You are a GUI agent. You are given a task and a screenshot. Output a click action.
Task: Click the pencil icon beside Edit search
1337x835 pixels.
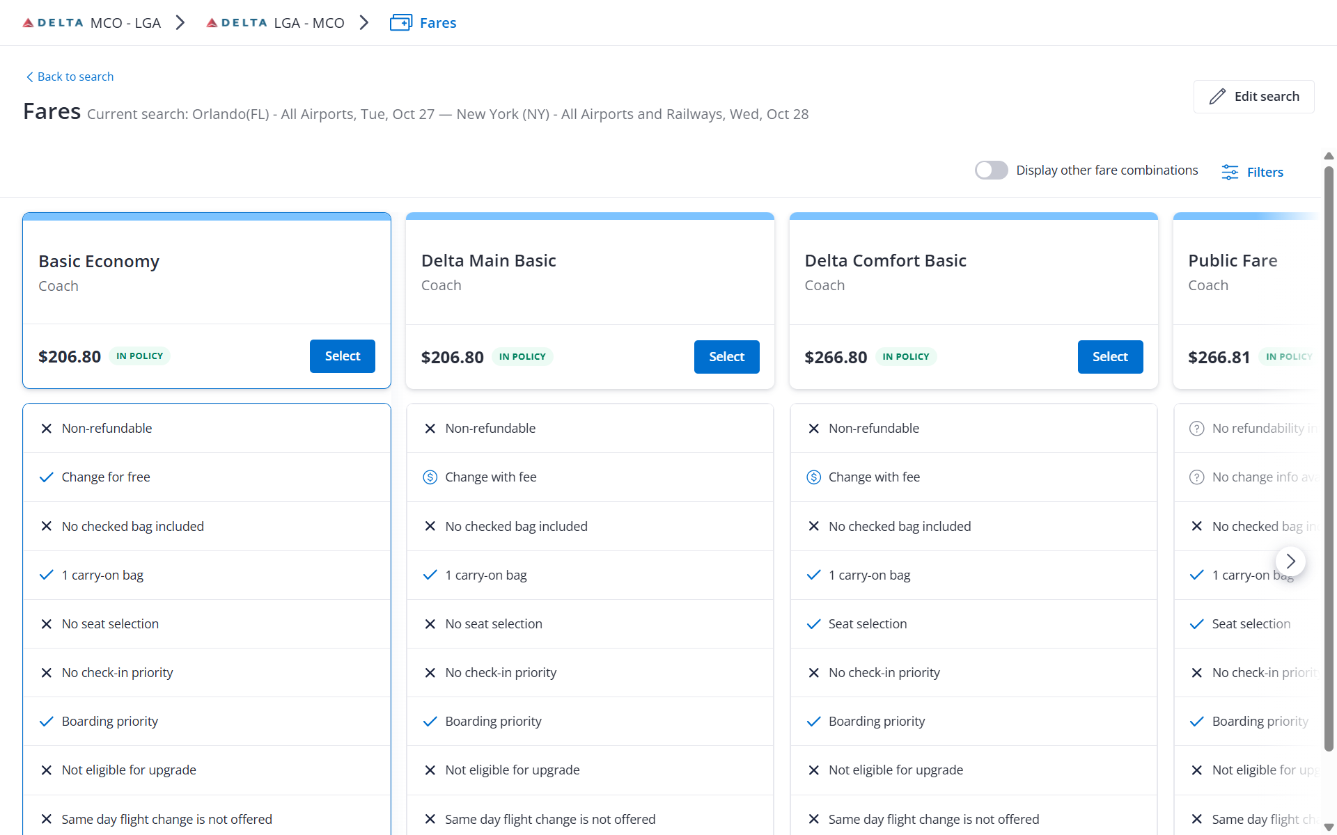pyautogui.click(x=1217, y=97)
